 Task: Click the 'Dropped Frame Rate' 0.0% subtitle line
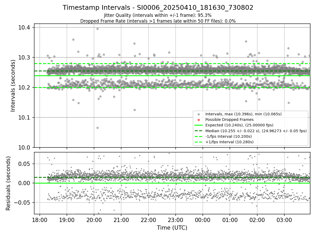point(158,21)
